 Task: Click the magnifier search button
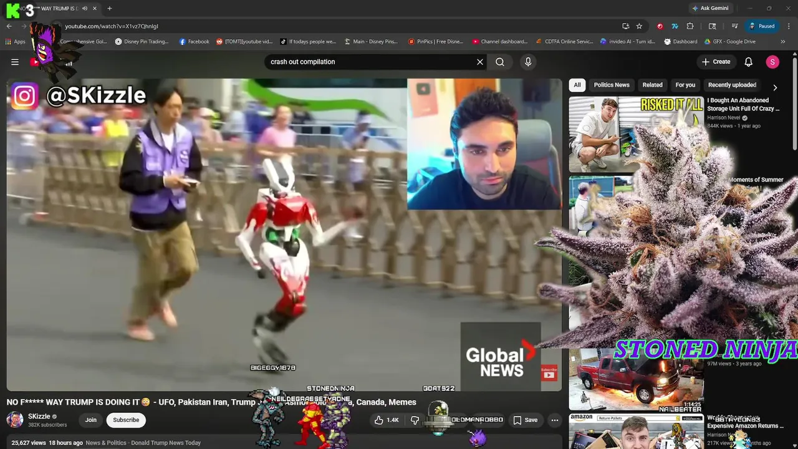click(x=500, y=62)
